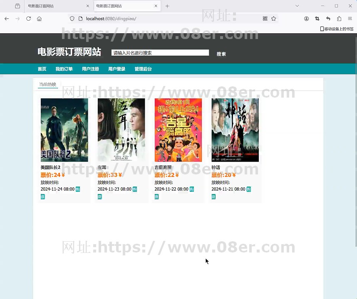The image size is (357, 299).
Task: Close the first 电影票订票网站 tab
Action: (x=88, y=6)
